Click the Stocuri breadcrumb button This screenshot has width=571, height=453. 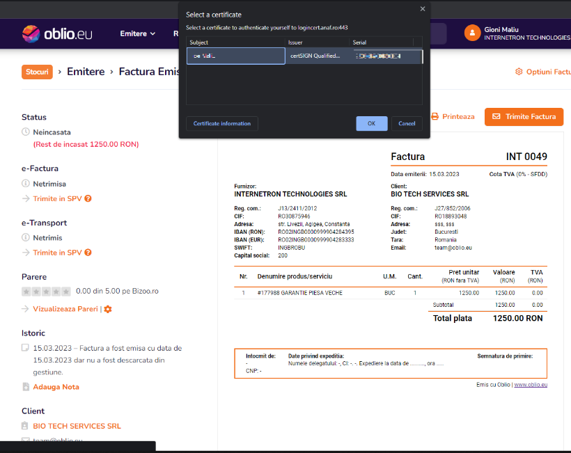37,72
